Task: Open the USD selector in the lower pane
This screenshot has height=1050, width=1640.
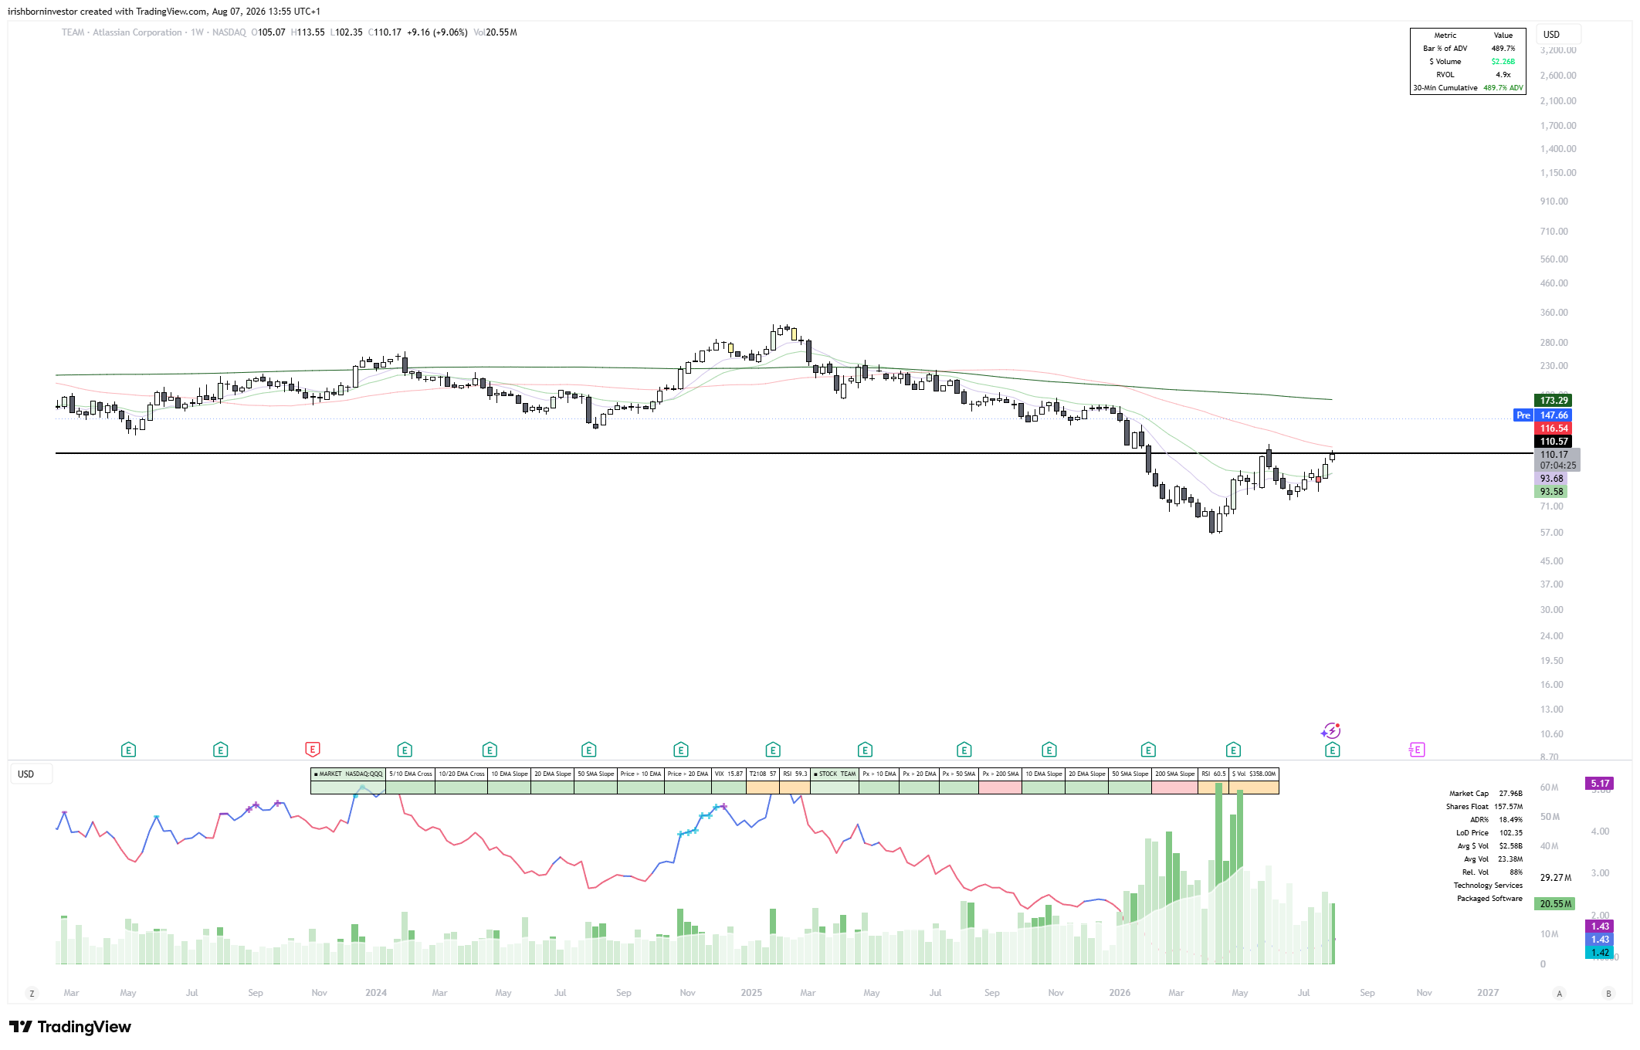Action: point(32,774)
